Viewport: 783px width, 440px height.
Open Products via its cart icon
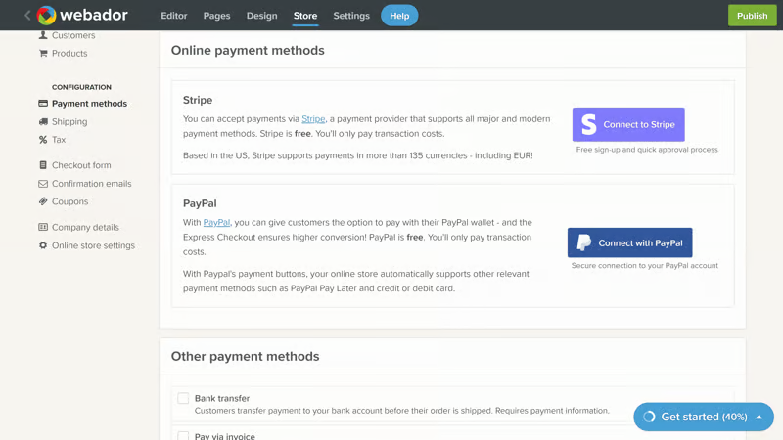click(43, 54)
